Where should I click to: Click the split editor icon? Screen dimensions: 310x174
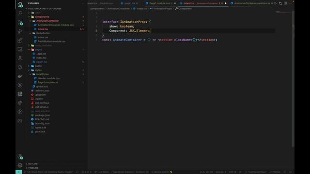point(285,3)
